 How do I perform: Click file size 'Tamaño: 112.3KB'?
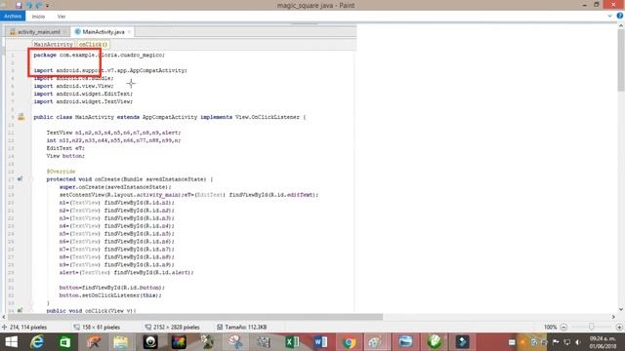click(245, 328)
